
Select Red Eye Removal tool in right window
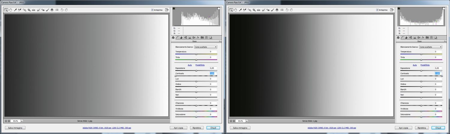[268, 10]
